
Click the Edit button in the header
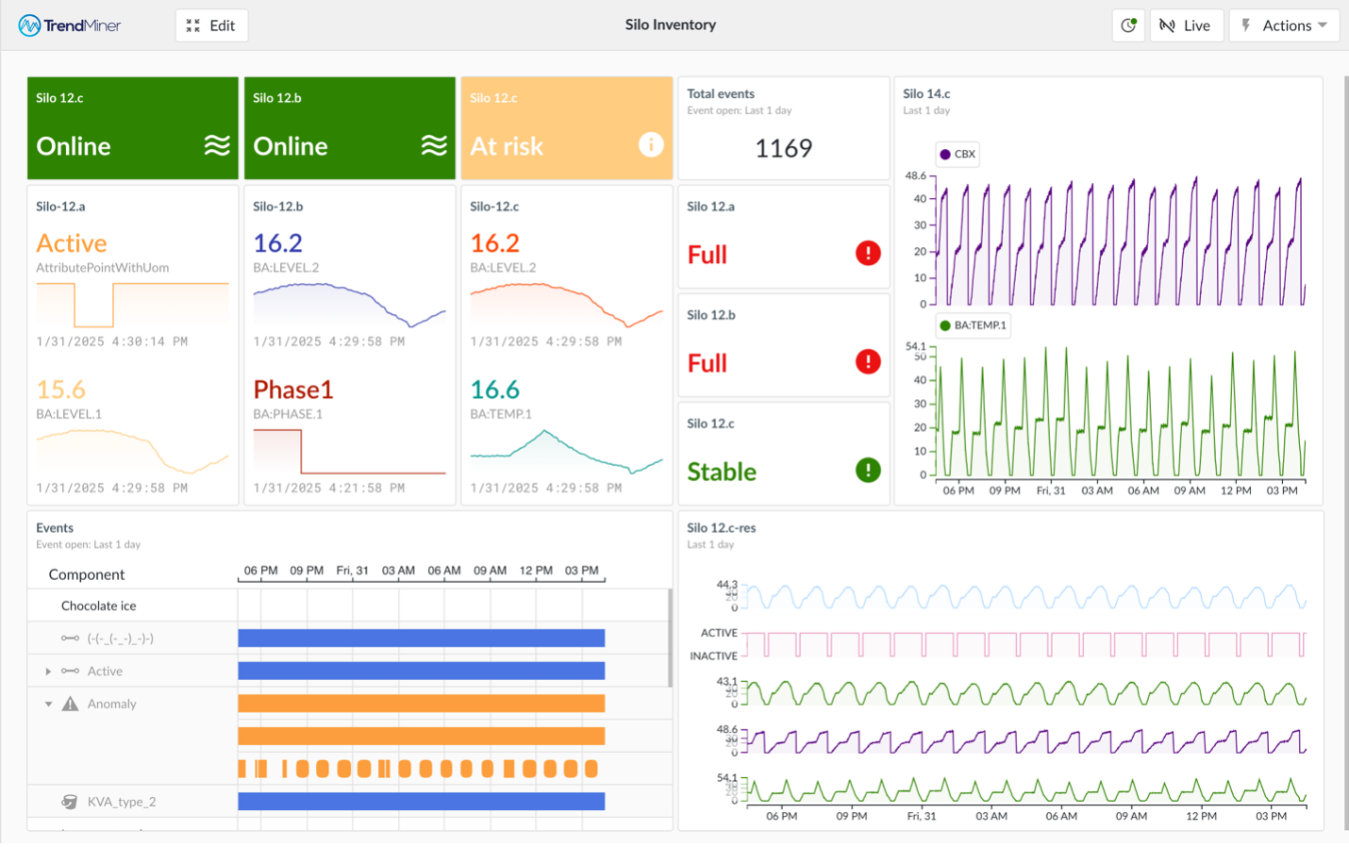pyautogui.click(x=211, y=25)
